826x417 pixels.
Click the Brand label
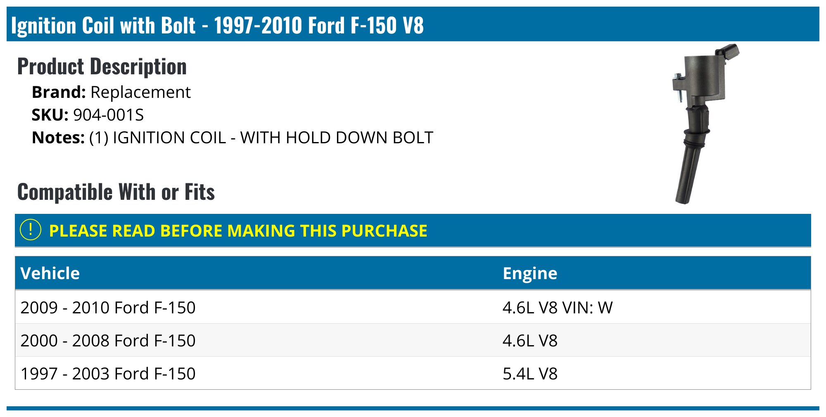59,92
